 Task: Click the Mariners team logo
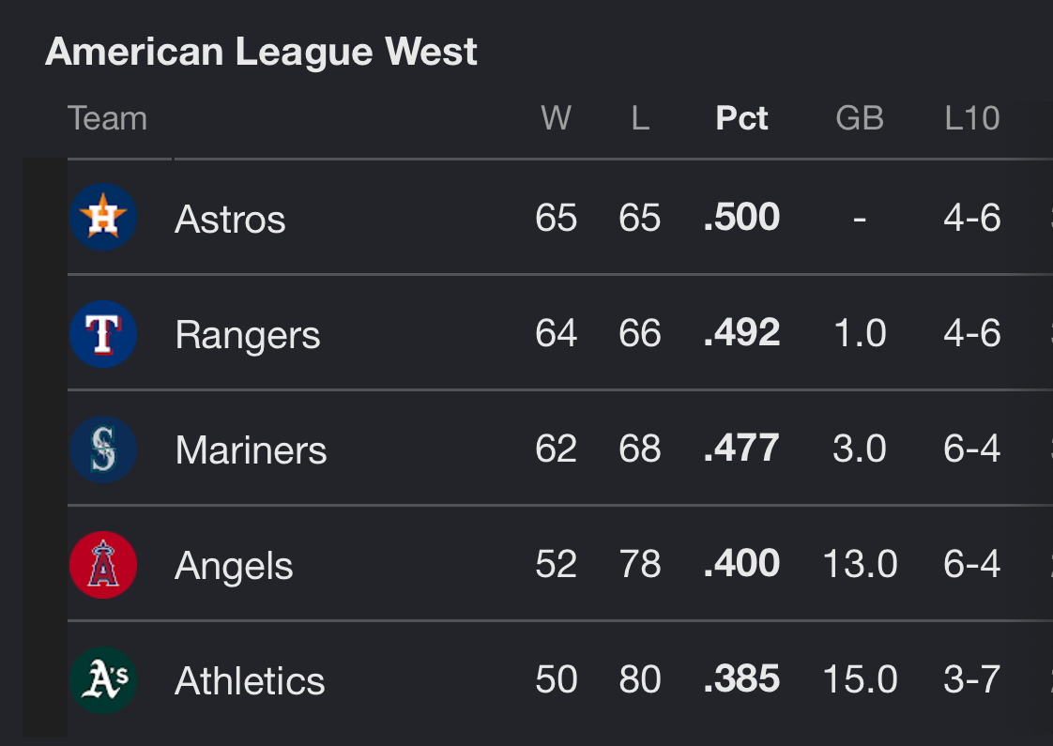point(103,449)
